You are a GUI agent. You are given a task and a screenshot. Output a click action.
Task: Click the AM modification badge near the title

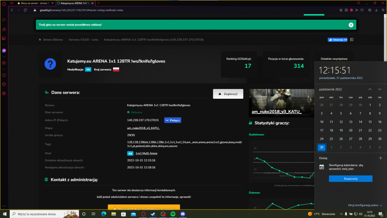88,69
